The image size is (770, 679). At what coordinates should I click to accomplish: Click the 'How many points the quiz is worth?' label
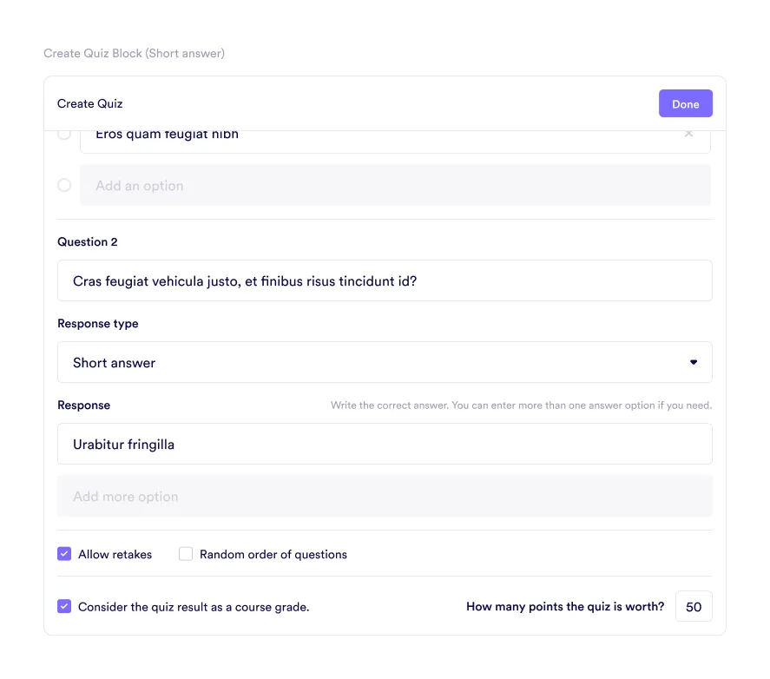(x=565, y=607)
